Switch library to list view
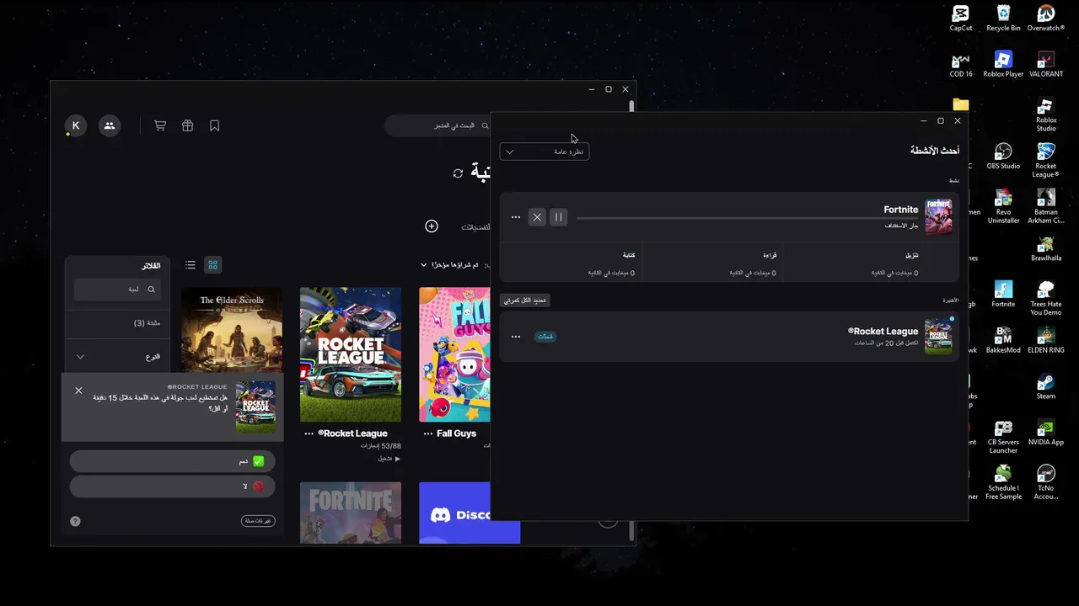Image resolution: width=1079 pixels, height=606 pixels. click(191, 265)
